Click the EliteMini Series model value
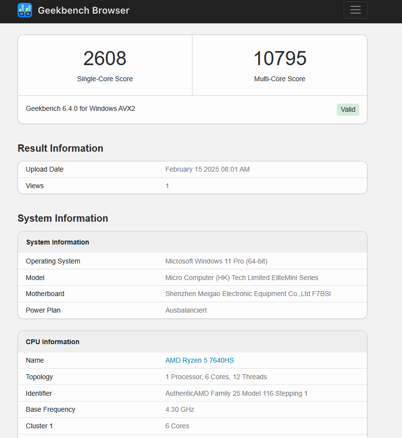The image size is (402, 438). click(242, 278)
